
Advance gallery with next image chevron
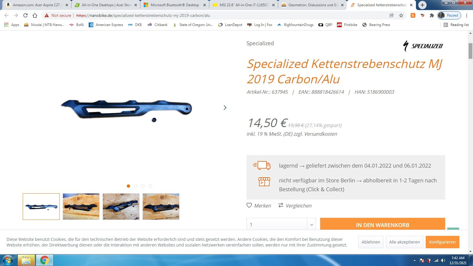(x=225, y=108)
